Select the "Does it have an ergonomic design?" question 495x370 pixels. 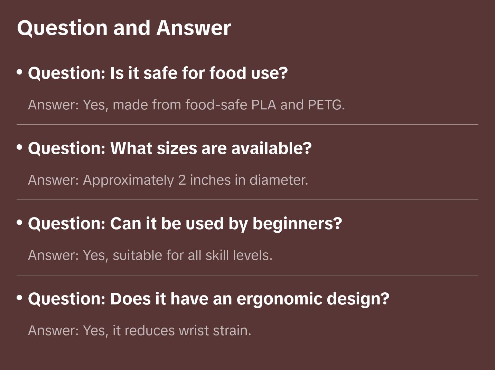[x=208, y=299]
